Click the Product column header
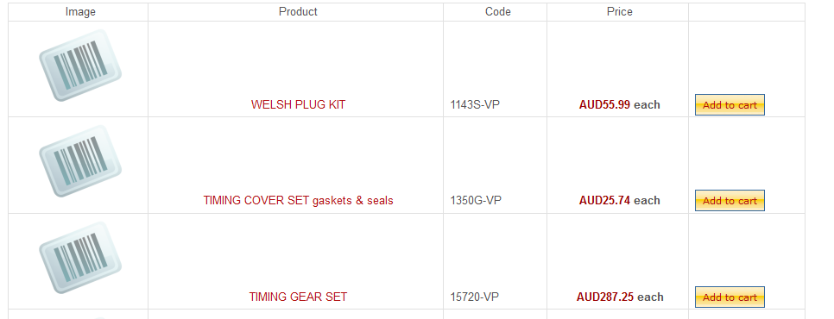Screen dimensions: 834x319 click(x=298, y=12)
